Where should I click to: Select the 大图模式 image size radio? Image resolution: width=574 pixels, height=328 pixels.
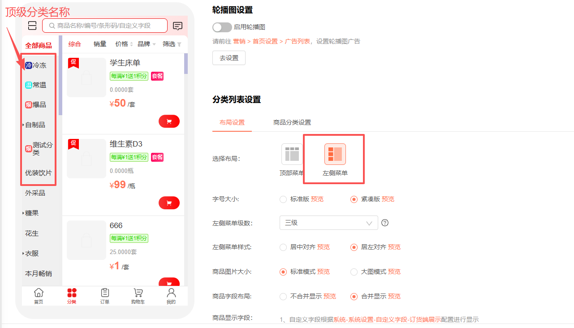coord(354,272)
